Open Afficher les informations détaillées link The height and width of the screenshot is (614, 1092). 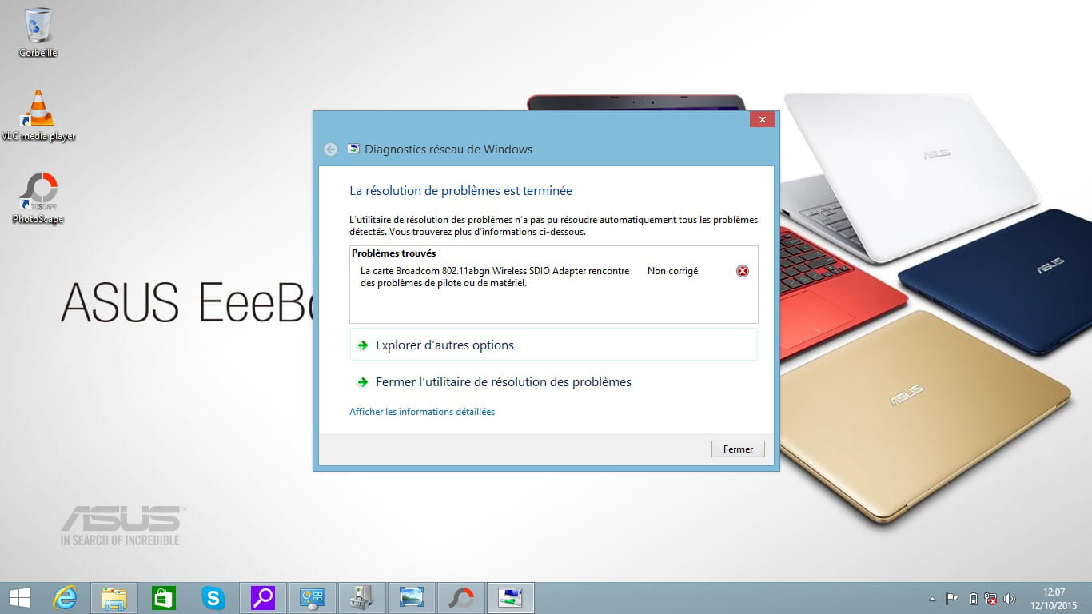[x=422, y=412]
